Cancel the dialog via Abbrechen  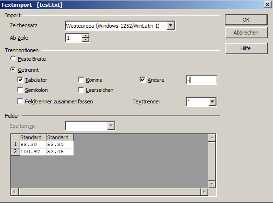[x=246, y=33]
